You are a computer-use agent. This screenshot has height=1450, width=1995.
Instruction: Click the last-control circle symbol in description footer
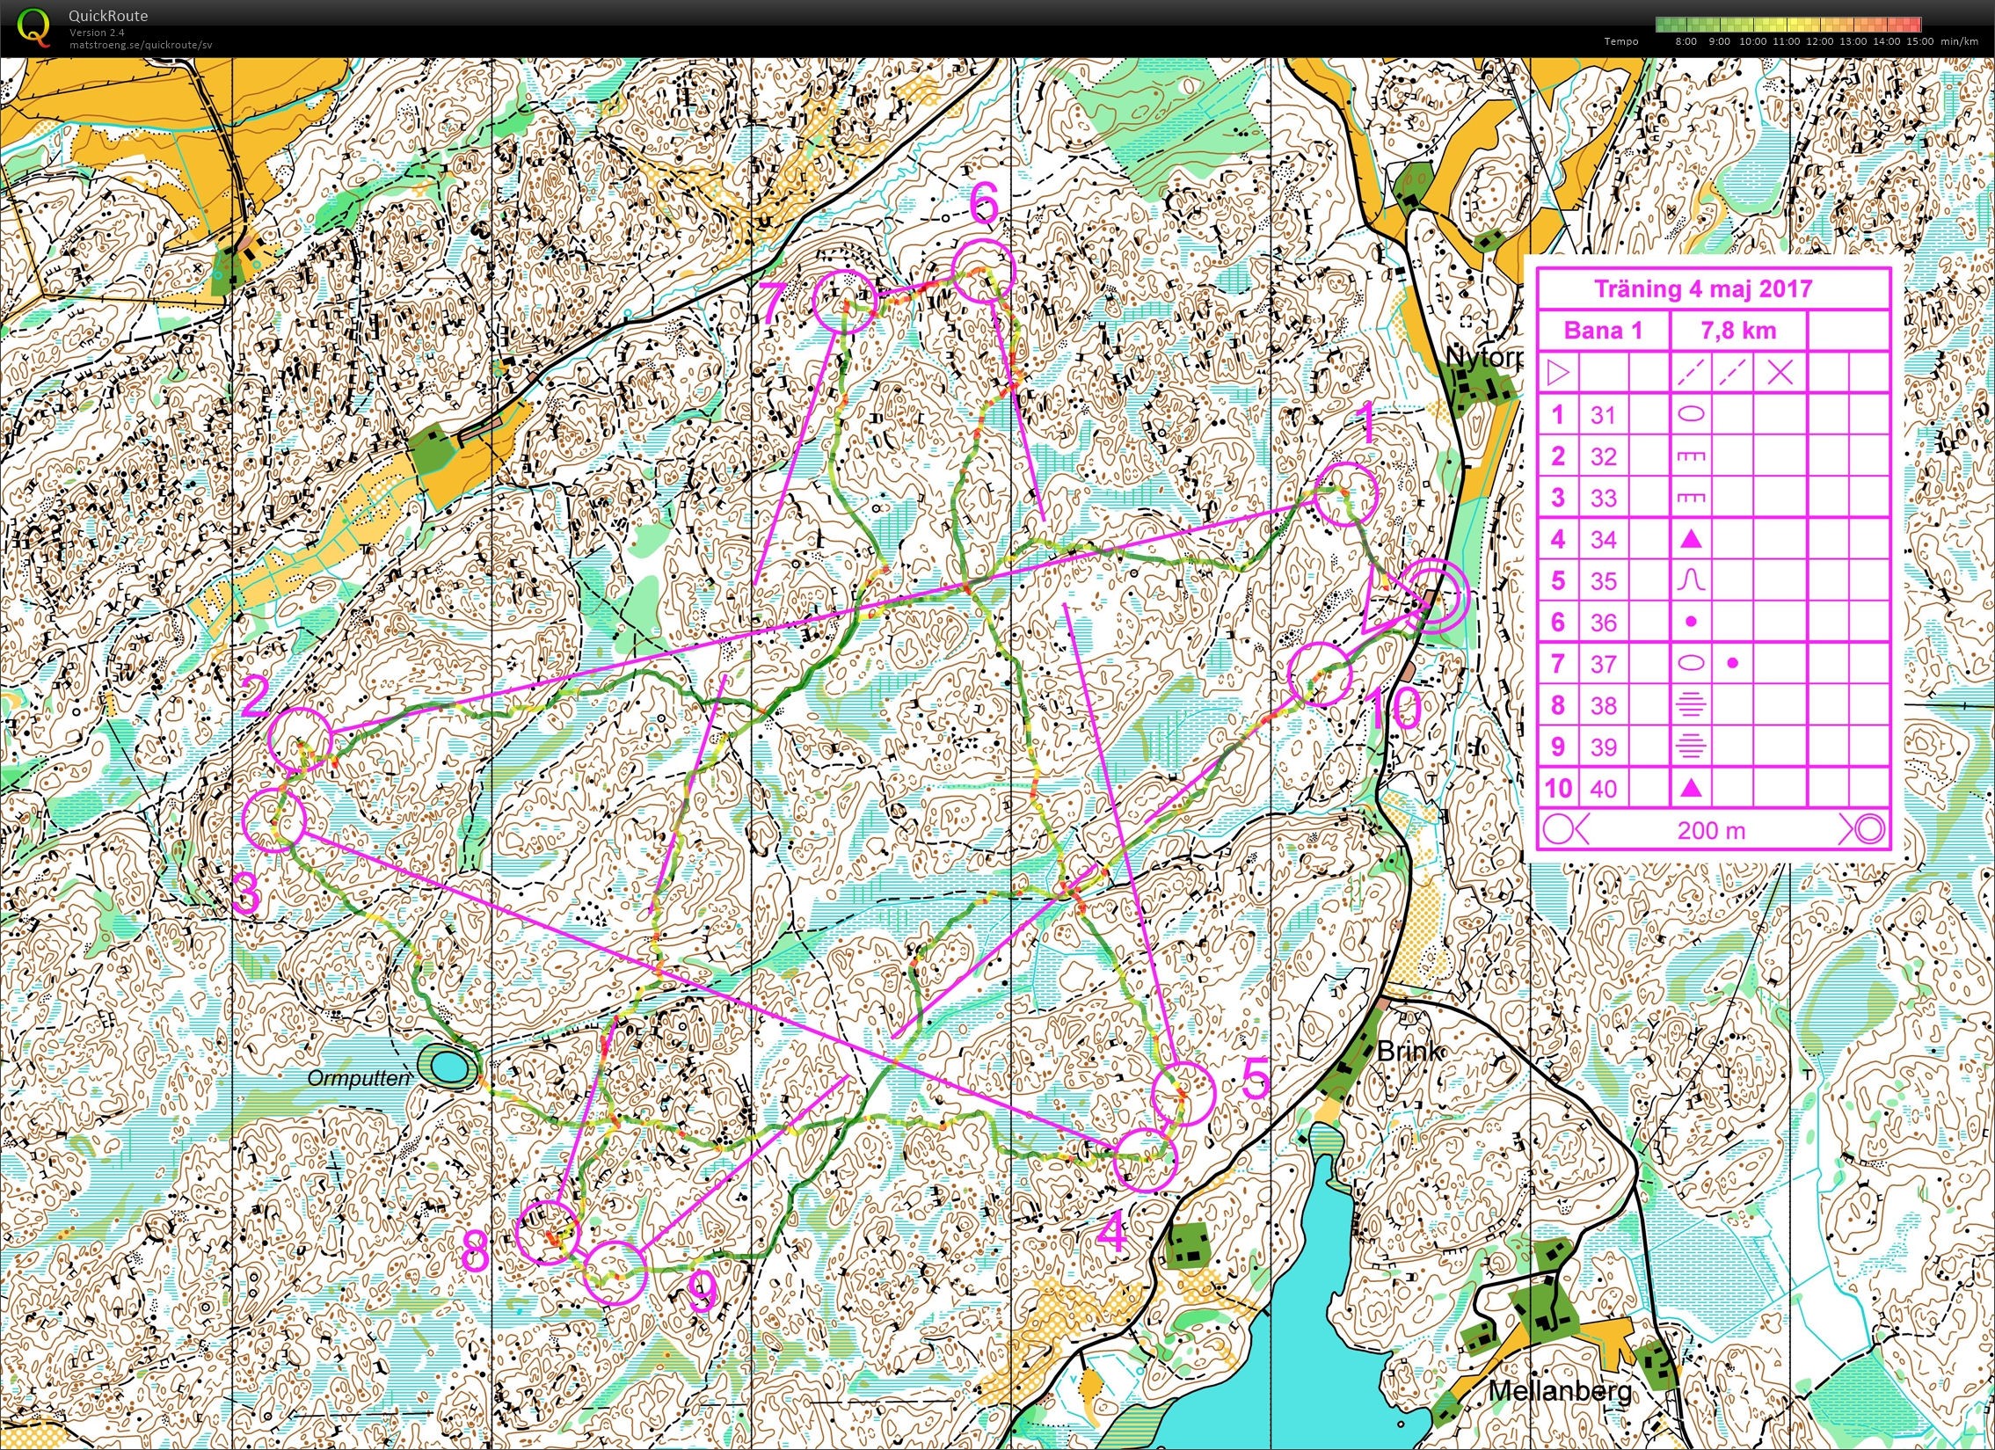[x=1560, y=829]
